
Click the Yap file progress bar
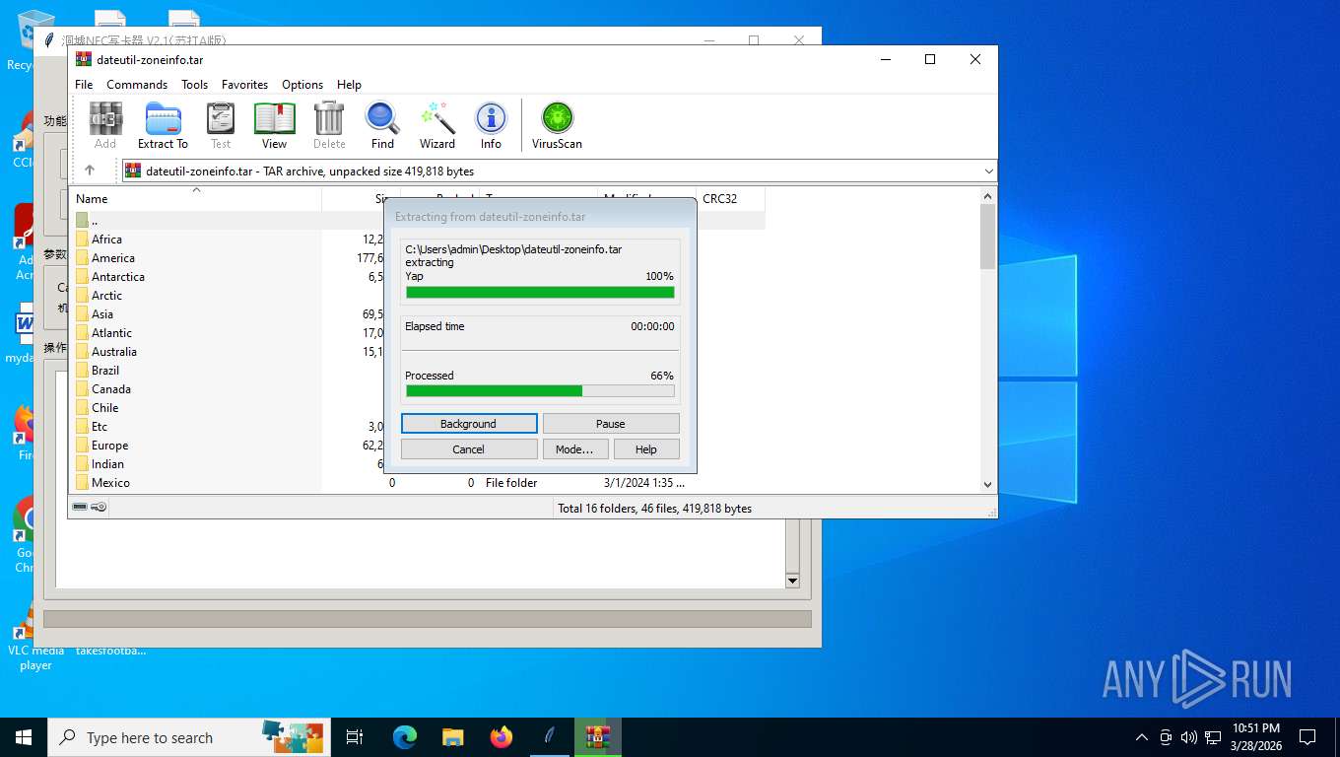540,292
